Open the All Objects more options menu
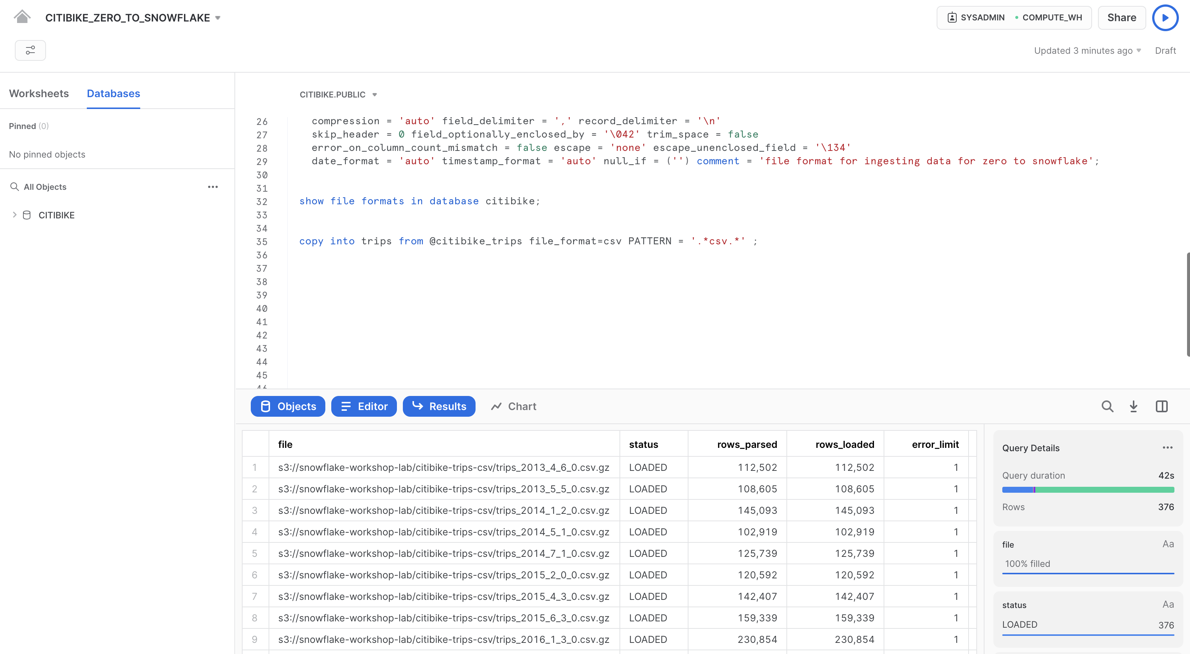This screenshot has width=1190, height=654. pos(213,186)
